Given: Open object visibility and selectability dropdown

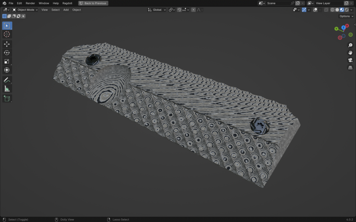Looking at the screenshot, I should 296,10.
